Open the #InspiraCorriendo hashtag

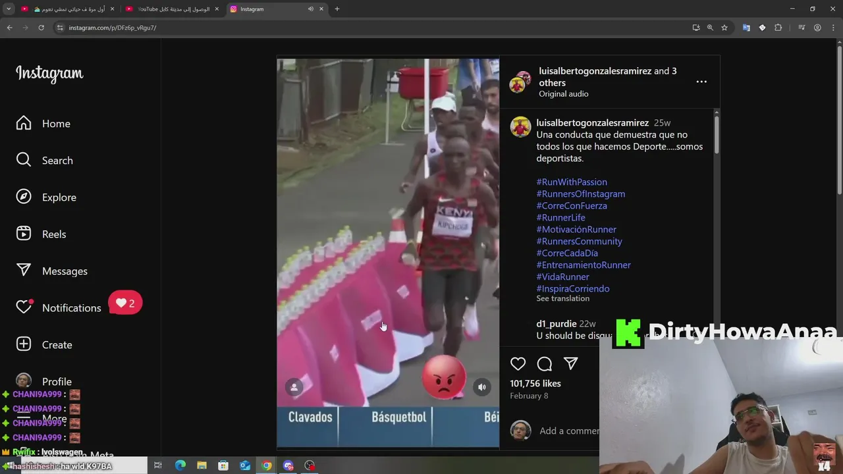tap(573, 288)
